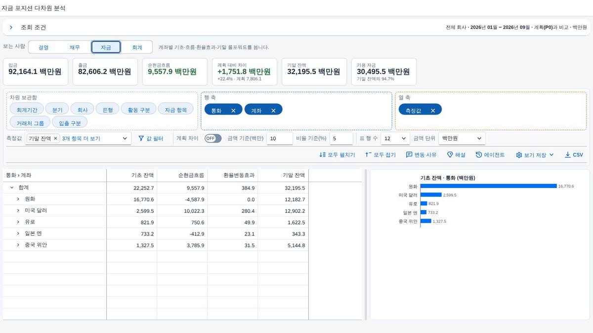This screenshot has height=333, width=593.
Task: Click the 미국 달러 bar in chart
Action: [431, 195]
